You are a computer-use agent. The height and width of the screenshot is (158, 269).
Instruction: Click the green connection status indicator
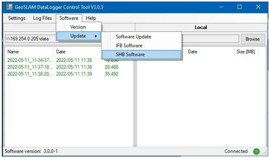click(x=256, y=151)
